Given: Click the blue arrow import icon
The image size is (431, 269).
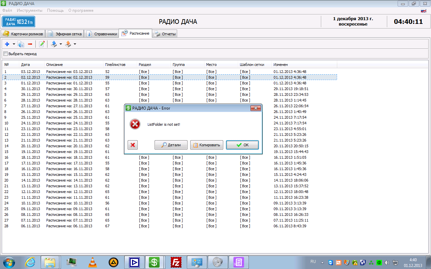Looking at the screenshot, I should pos(54,44).
